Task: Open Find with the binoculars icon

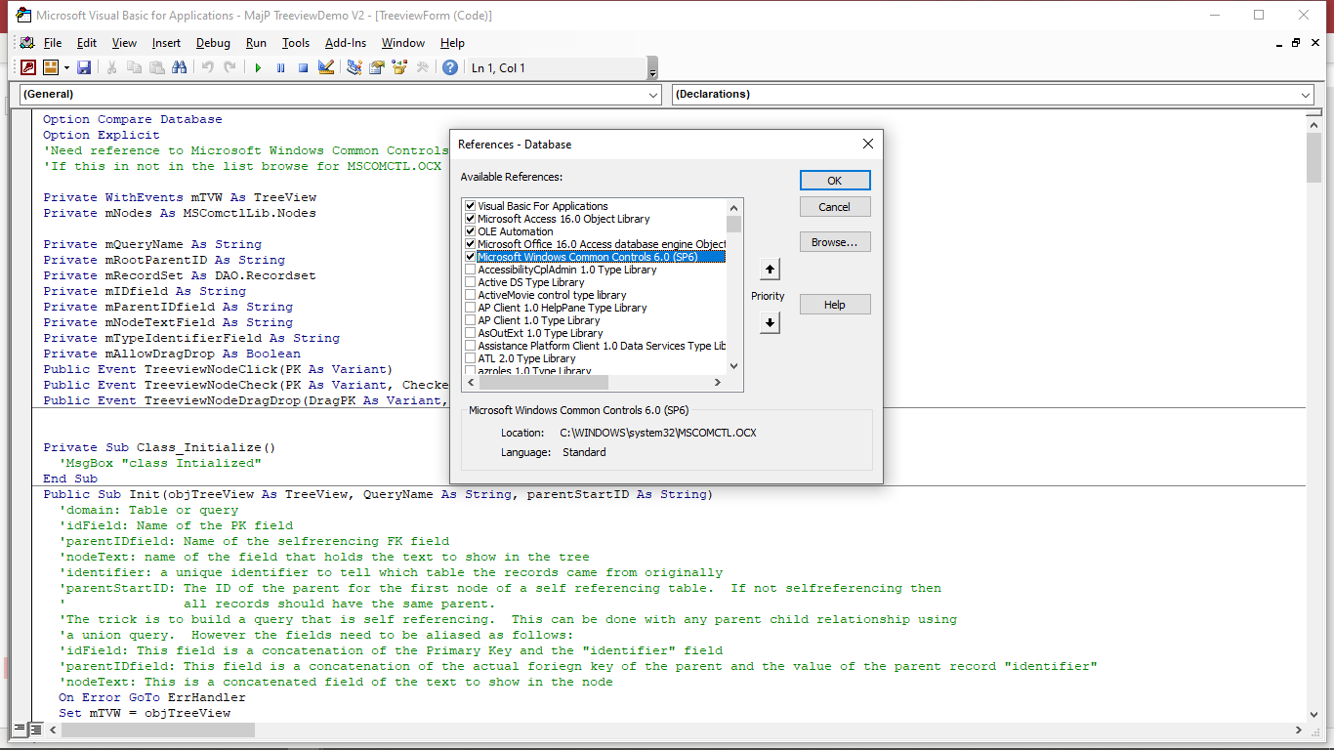Action: 179,67
